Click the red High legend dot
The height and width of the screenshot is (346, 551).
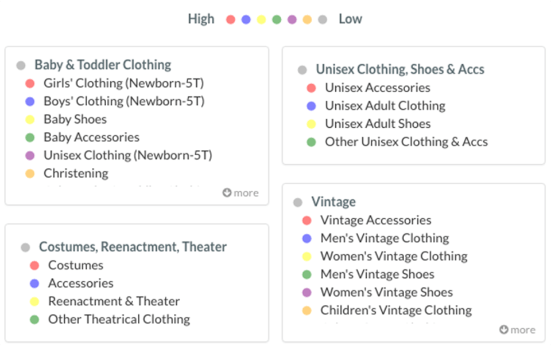[231, 19]
